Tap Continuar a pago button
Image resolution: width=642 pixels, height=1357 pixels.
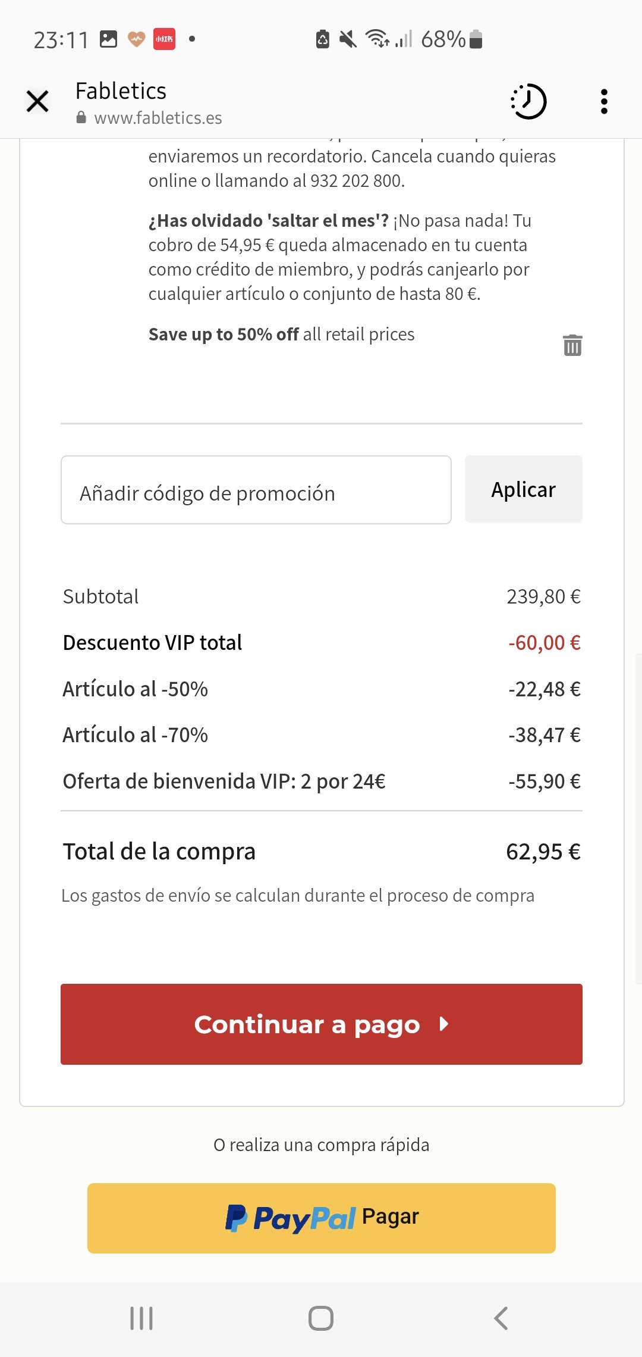(x=322, y=1024)
